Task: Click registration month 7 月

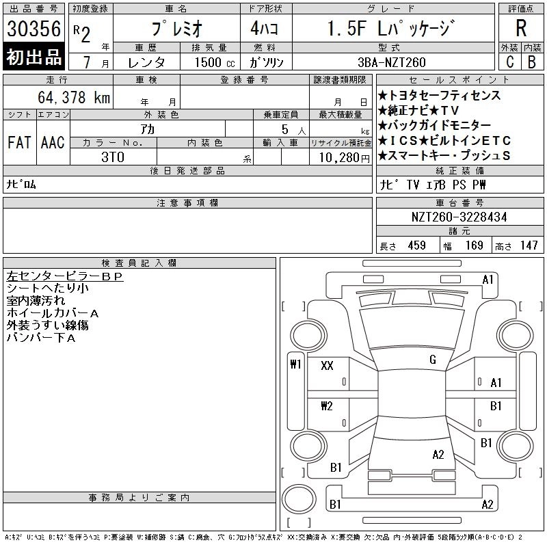Action: click(x=95, y=62)
